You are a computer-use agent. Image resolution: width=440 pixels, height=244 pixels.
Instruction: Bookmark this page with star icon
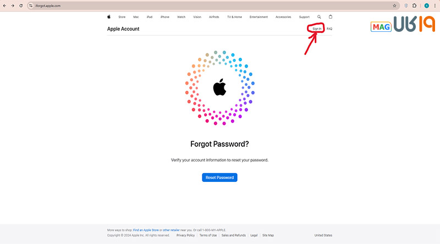click(394, 5)
